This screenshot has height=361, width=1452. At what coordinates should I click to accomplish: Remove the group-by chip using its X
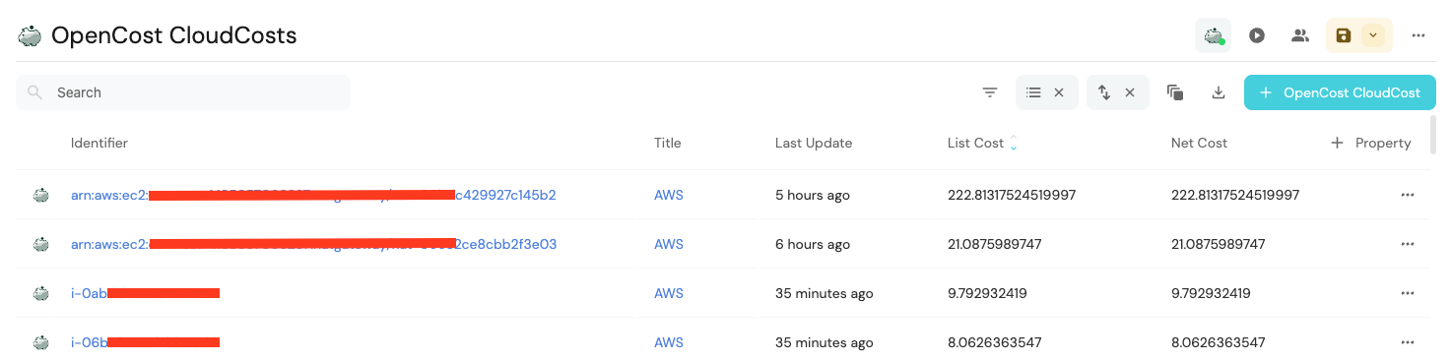(1059, 92)
